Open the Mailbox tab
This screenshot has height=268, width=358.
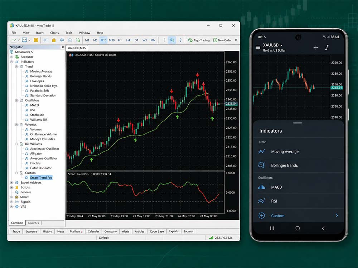[76, 231]
